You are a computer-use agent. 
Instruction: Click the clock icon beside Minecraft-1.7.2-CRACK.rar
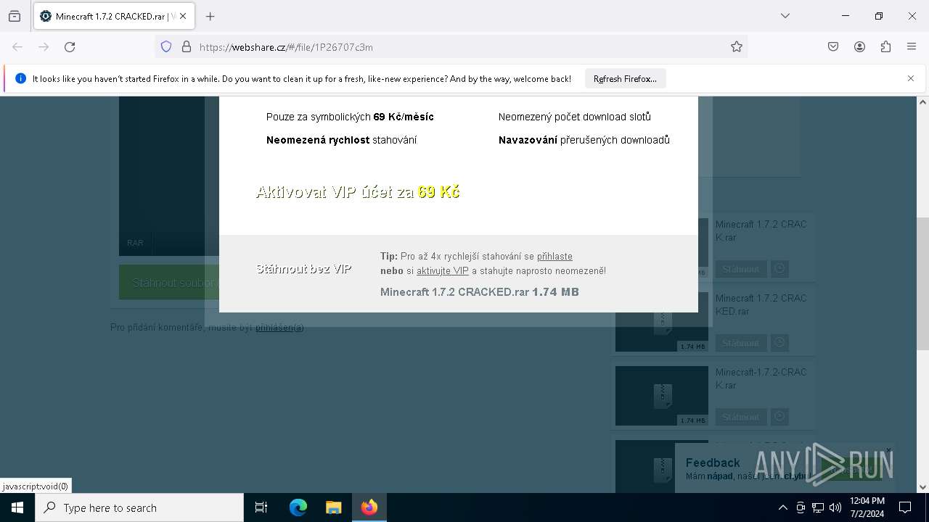779,417
